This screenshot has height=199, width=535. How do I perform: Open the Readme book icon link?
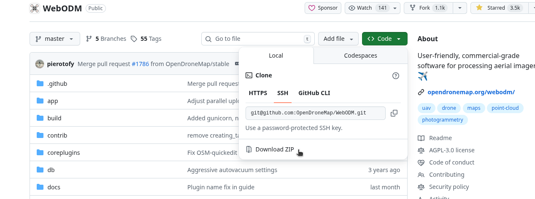click(x=421, y=138)
